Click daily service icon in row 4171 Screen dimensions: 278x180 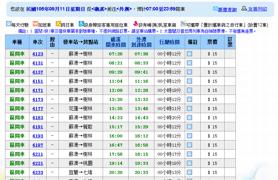(189, 90)
